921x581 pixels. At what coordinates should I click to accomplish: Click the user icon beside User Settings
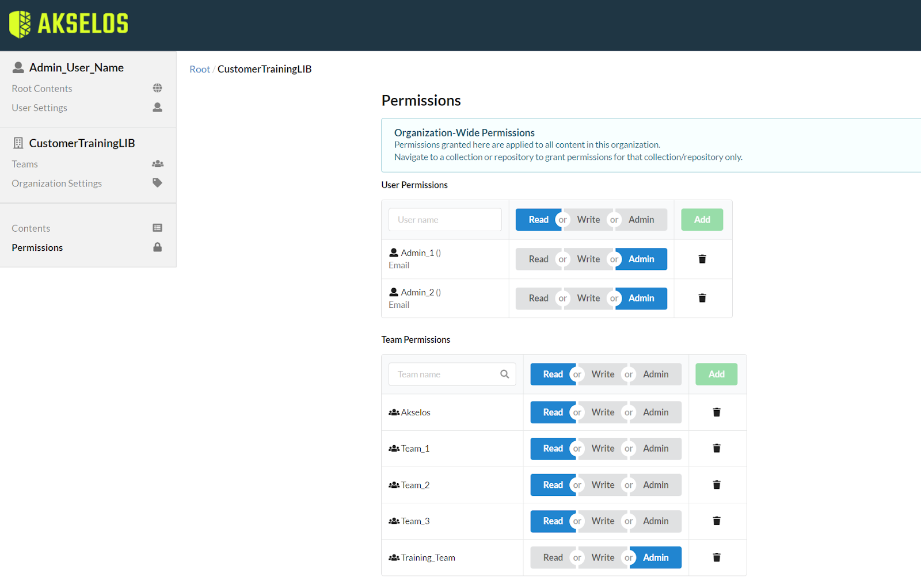pyautogui.click(x=157, y=107)
